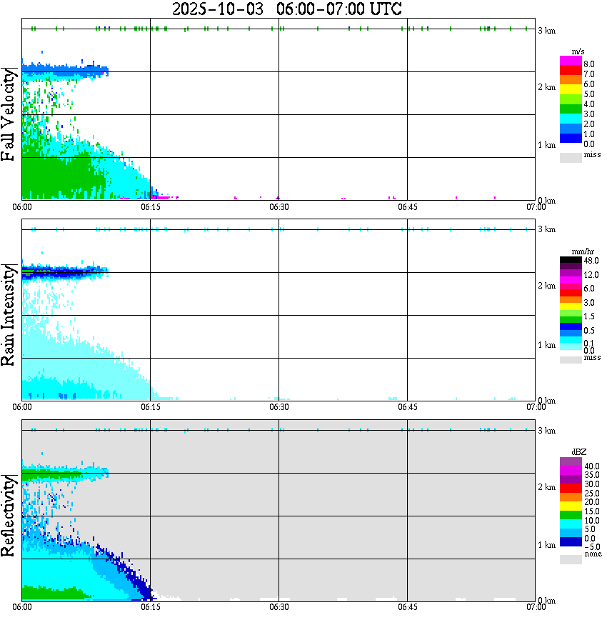Click the 06:00-07:00 UTC time range title
607x620 pixels.
pyautogui.click(x=339, y=9)
